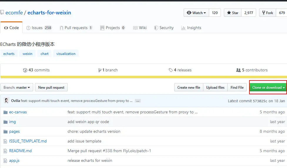Click the repository book icon beside ecomfe

(2, 12)
